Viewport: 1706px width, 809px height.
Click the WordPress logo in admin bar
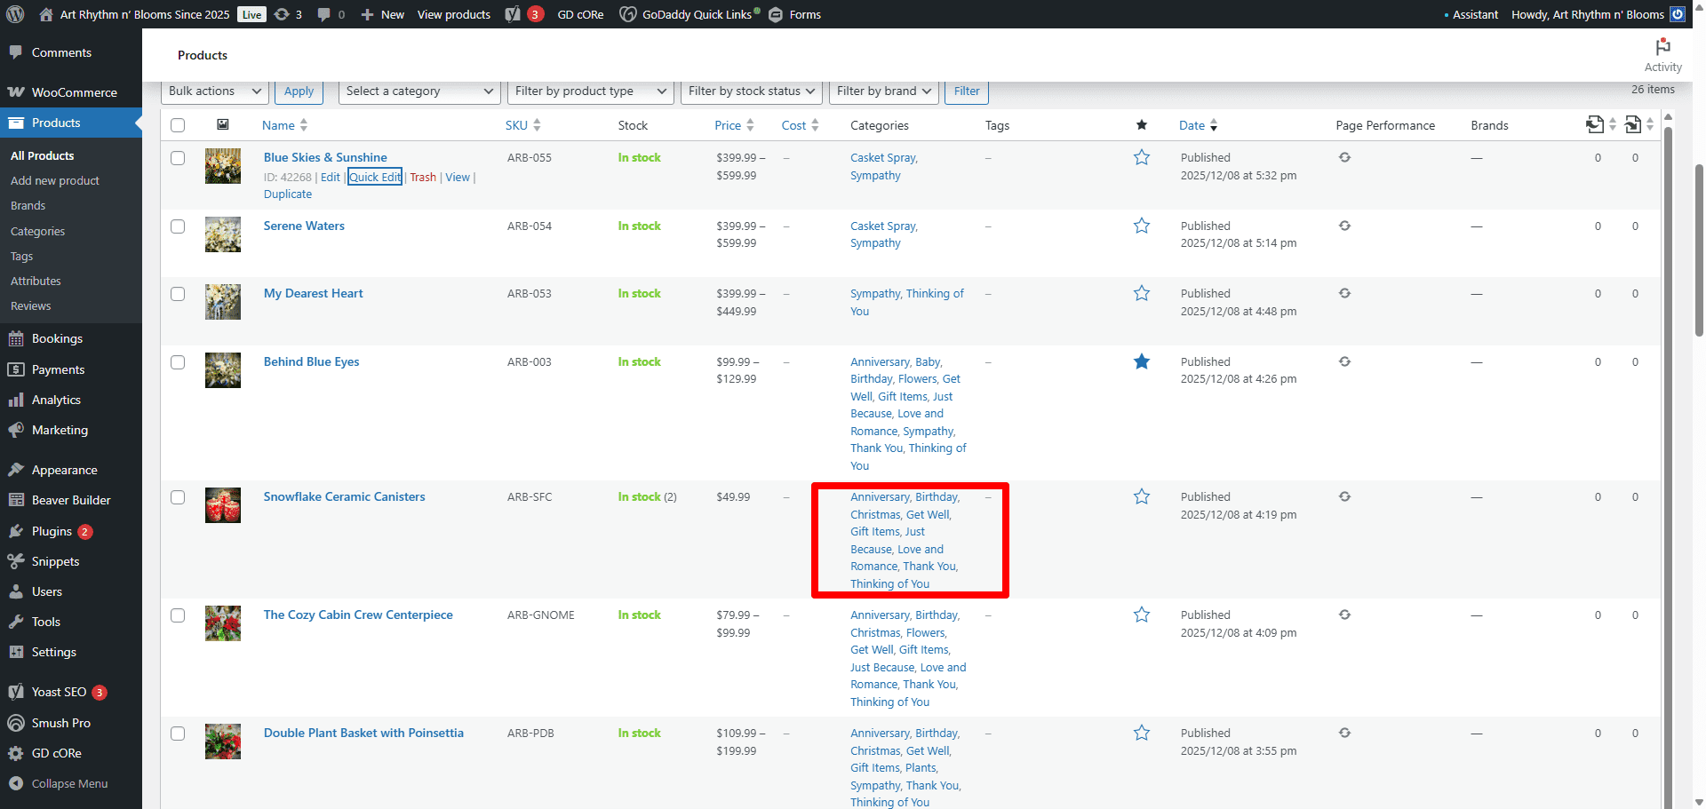coord(15,14)
